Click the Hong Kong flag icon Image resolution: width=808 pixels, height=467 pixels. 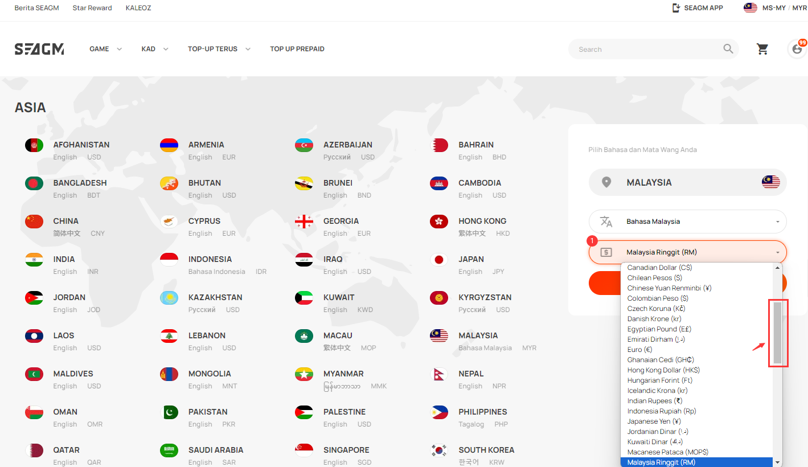[x=439, y=222]
